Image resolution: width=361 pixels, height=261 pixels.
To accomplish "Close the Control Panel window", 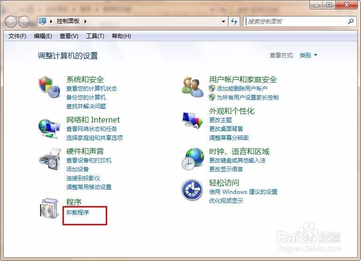I will (x=346, y=5).
